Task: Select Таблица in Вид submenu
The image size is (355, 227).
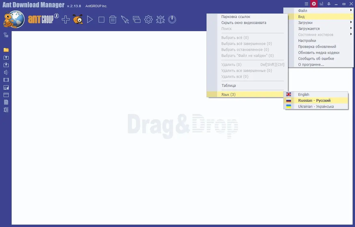Action: [247, 86]
